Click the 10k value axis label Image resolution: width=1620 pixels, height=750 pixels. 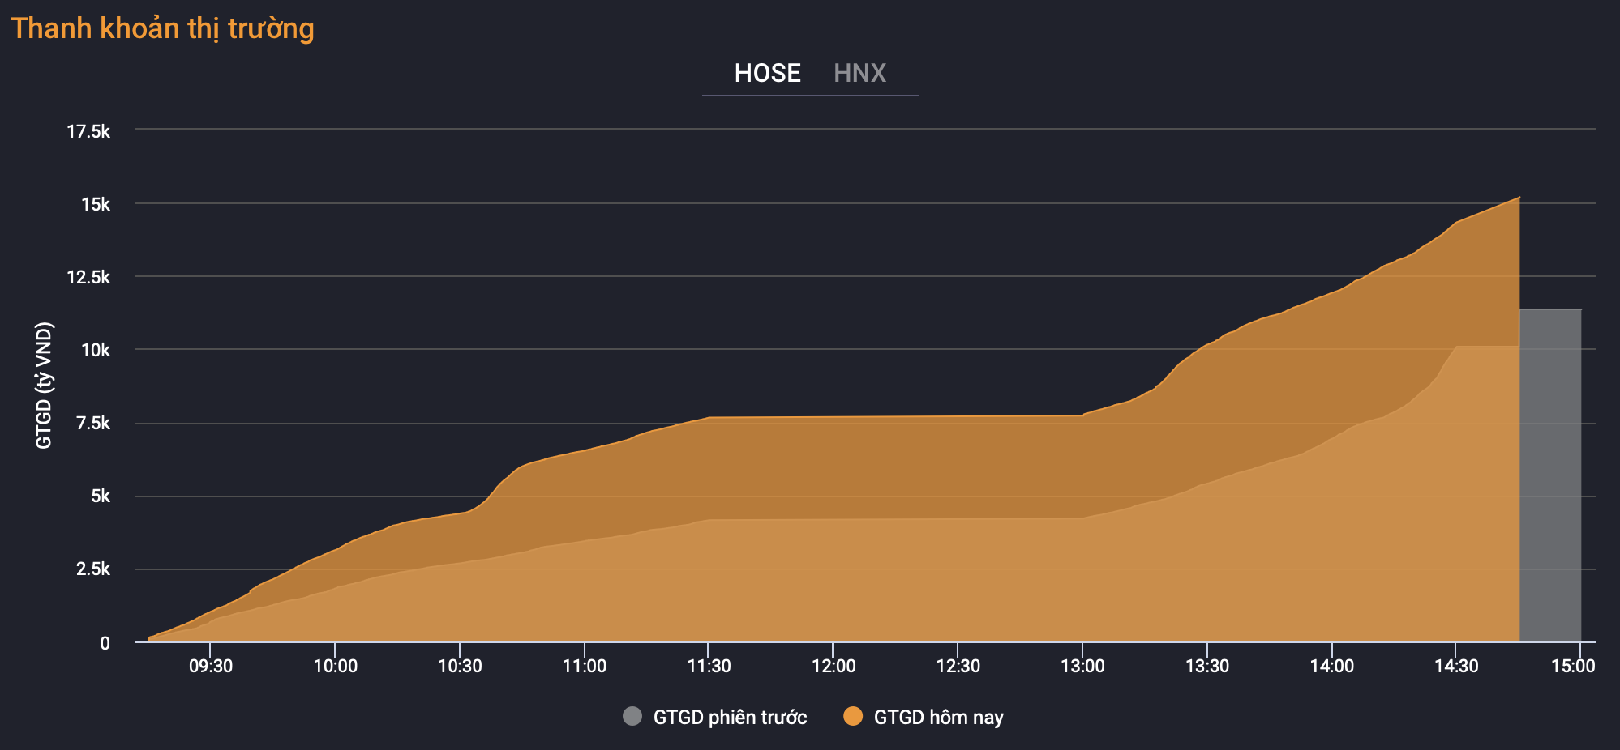coord(95,350)
